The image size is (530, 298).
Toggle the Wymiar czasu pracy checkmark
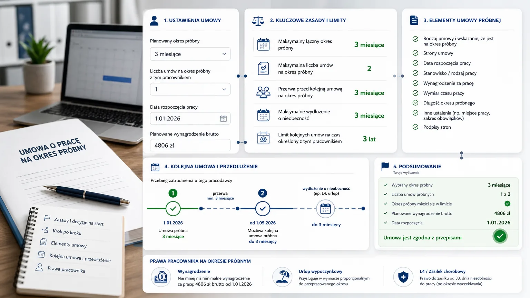[415, 93]
